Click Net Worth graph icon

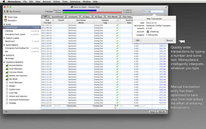pyautogui.click(x=7, y=79)
